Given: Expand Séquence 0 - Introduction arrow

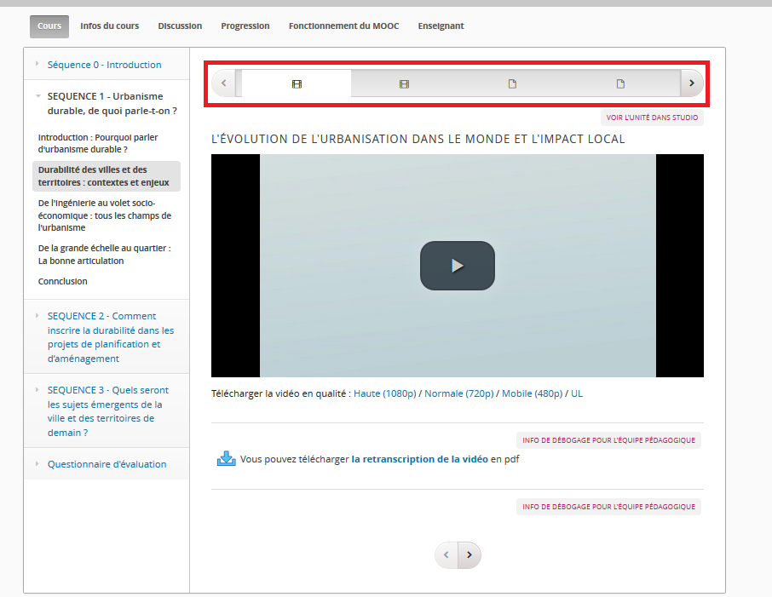Looking at the screenshot, I should click(37, 64).
